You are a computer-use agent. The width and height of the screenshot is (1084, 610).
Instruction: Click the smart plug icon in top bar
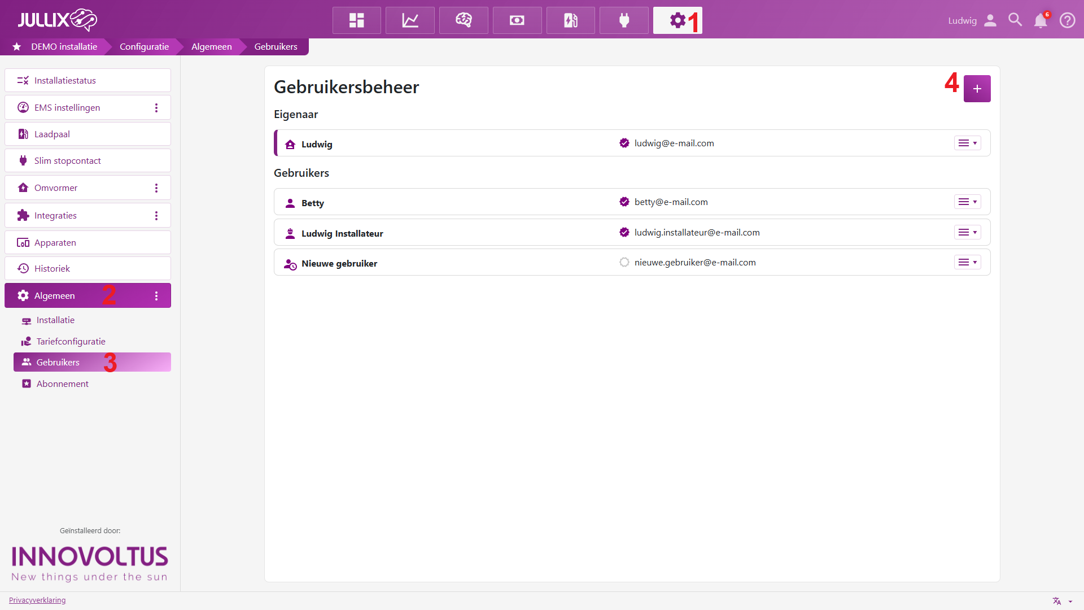click(x=624, y=20)
